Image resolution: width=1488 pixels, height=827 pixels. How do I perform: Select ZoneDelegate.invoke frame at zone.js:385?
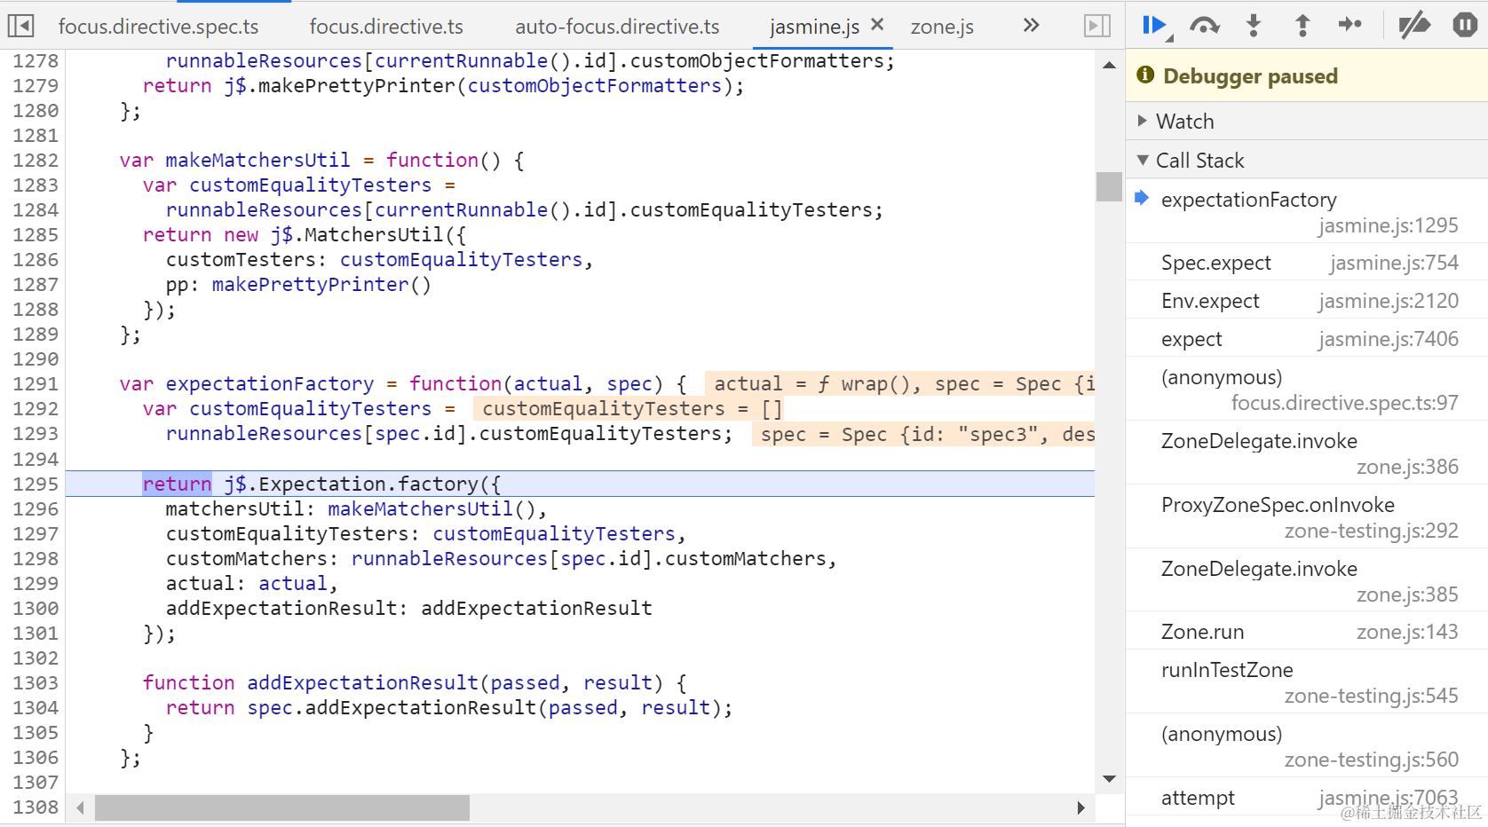tap(1307, 581)
